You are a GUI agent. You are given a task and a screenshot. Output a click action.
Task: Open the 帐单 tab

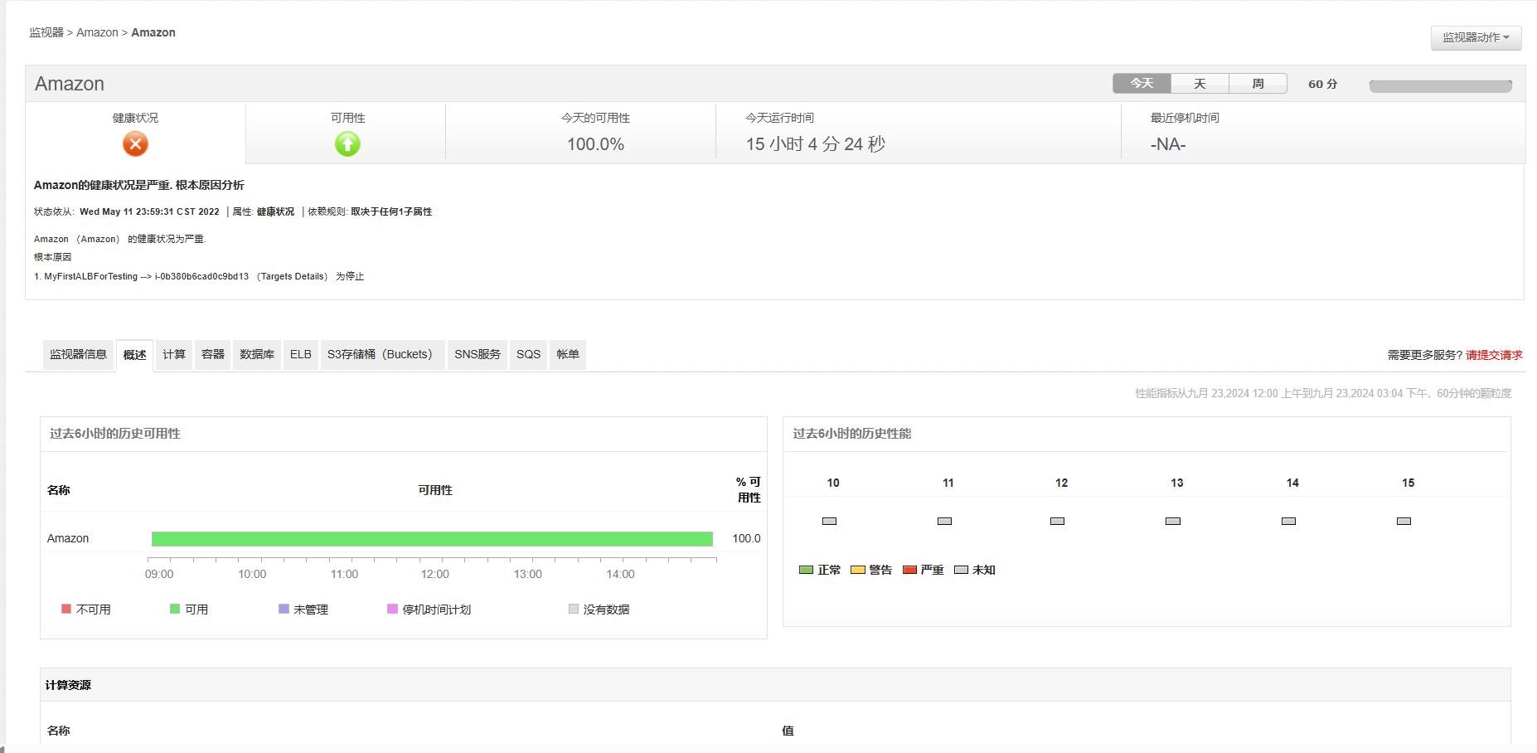coord(568,354)
